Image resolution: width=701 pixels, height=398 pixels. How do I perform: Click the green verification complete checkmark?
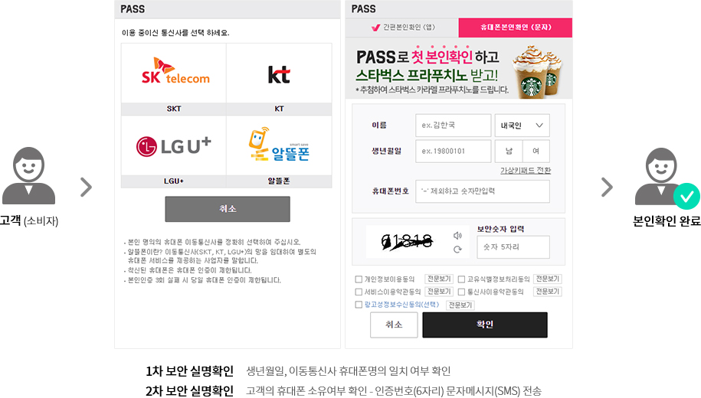686,196
